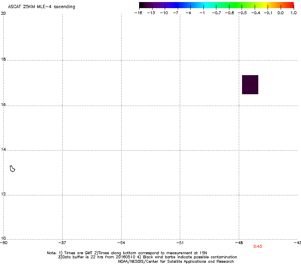Screen dimensions: 301x264
Task: Click the -16 color scale label
Action: 138,13
